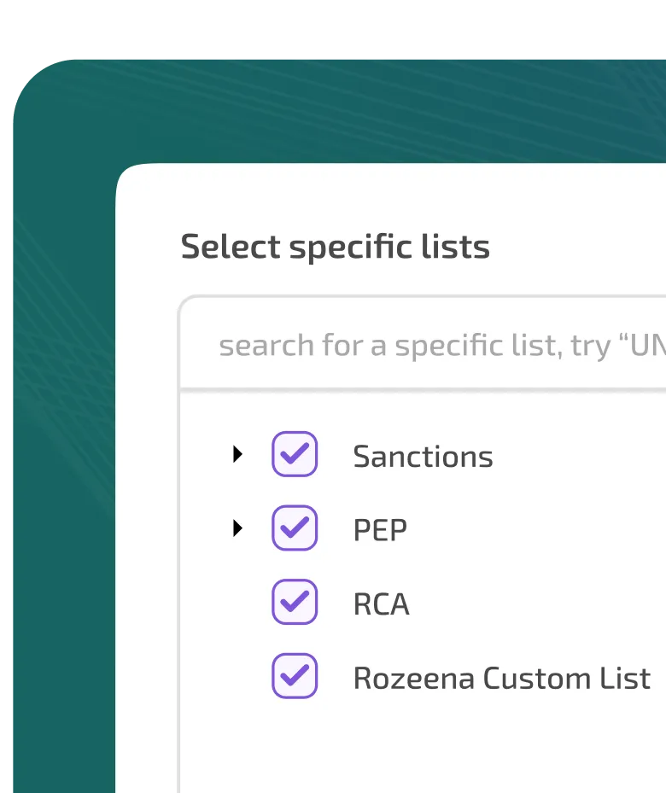Expand the Sanctions list group arrow
The width and height of the screenshot is (666, 793).
tap(237, 455)
